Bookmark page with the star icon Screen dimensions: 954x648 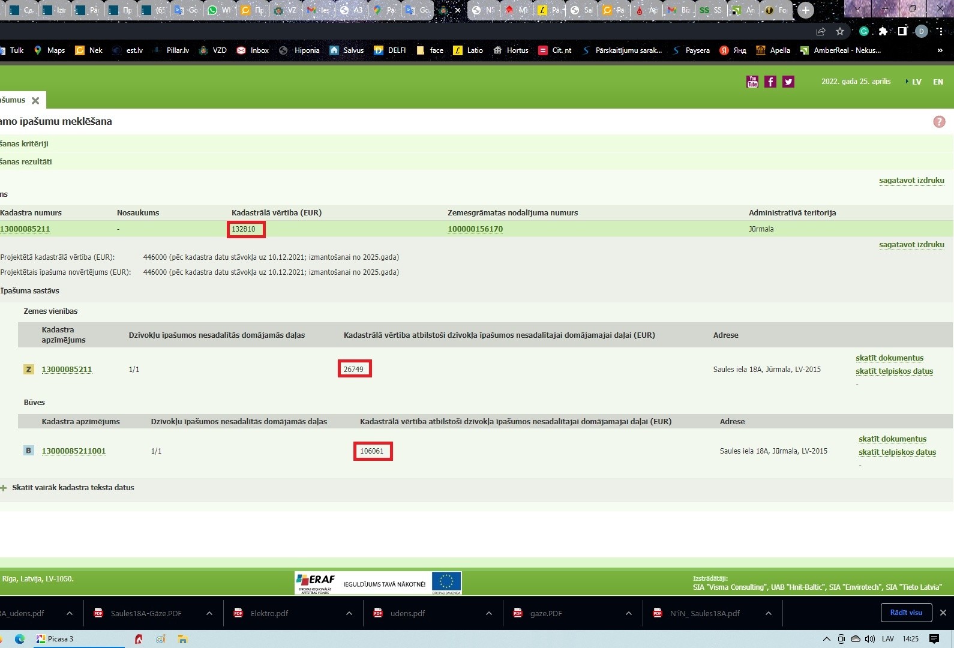[x=840, y=31]
